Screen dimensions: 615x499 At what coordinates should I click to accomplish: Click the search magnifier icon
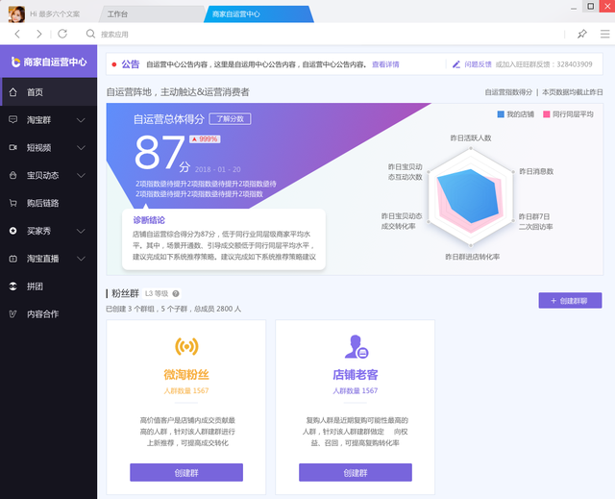pyautogui.click(x=90, y=34)
